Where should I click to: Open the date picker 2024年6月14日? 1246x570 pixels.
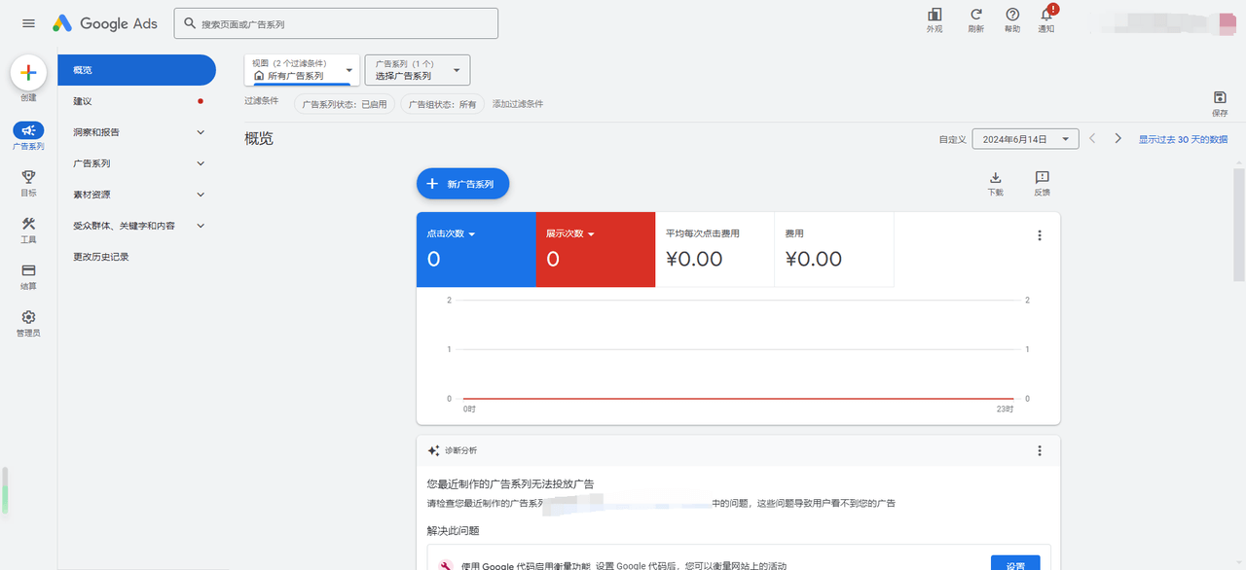1026,139
